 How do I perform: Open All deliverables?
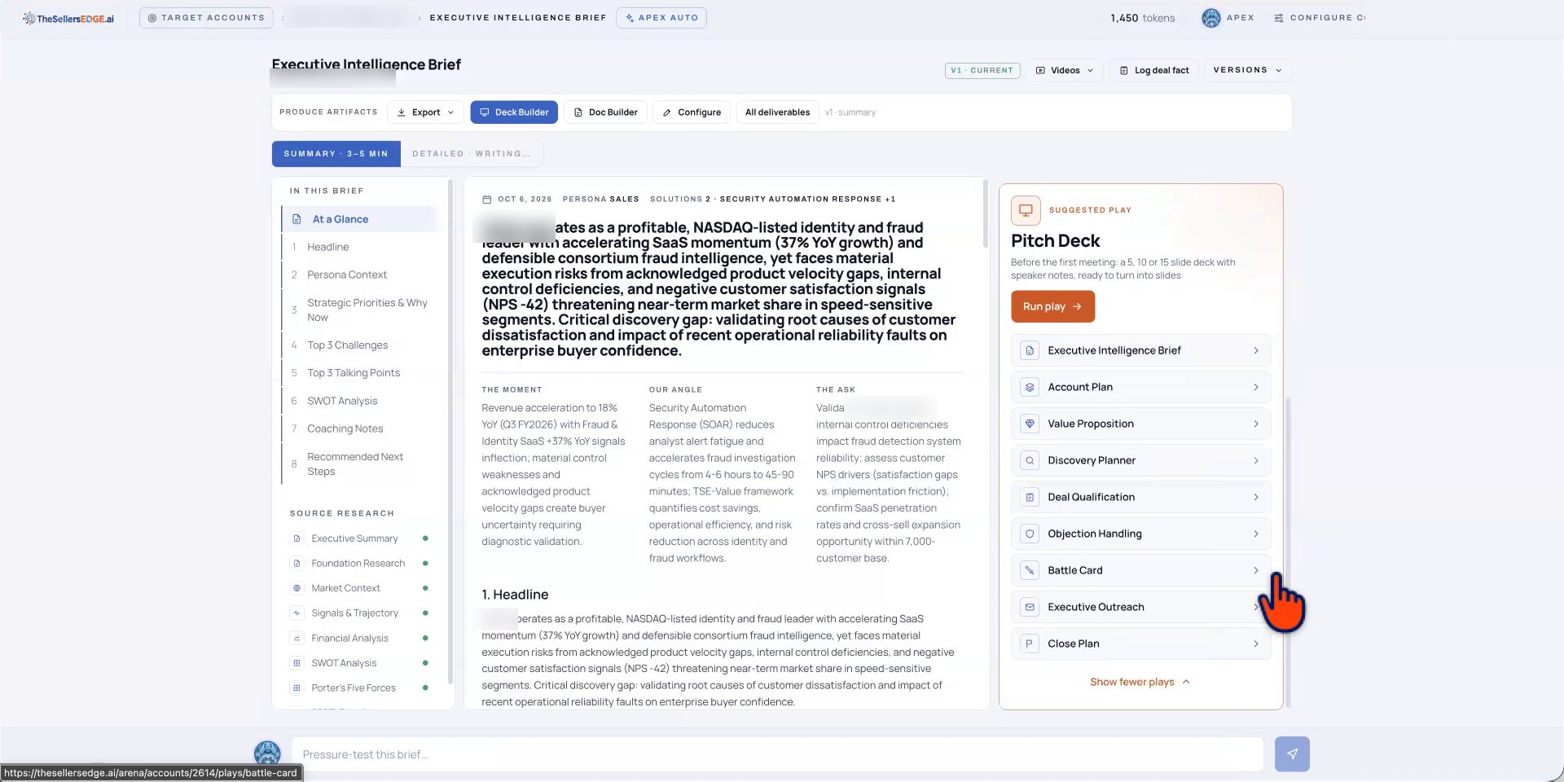[777, 112]
